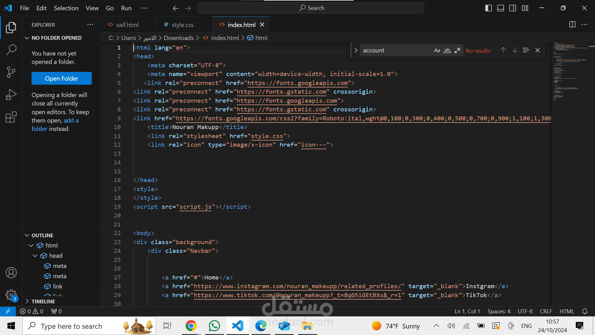Open Explorer views and more actions

point(90,25)
